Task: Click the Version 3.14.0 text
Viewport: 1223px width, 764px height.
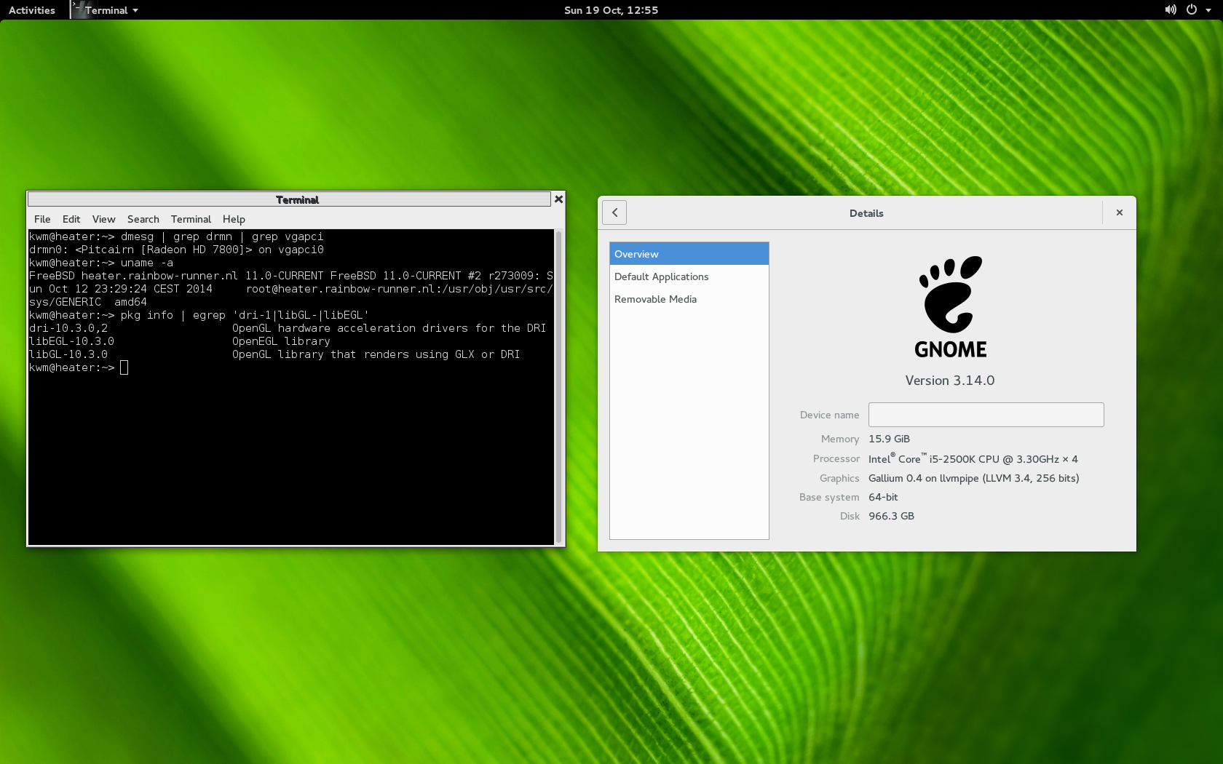Action: [x=949, y=381]
